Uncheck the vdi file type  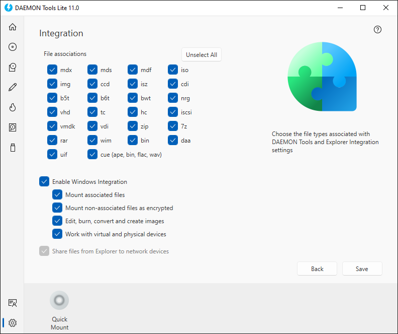pyautogui.click(x=92, y=126)
